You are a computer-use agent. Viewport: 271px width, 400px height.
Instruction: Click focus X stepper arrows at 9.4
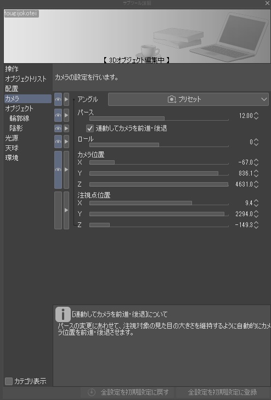pyautogui.click(x=256, y=203)
